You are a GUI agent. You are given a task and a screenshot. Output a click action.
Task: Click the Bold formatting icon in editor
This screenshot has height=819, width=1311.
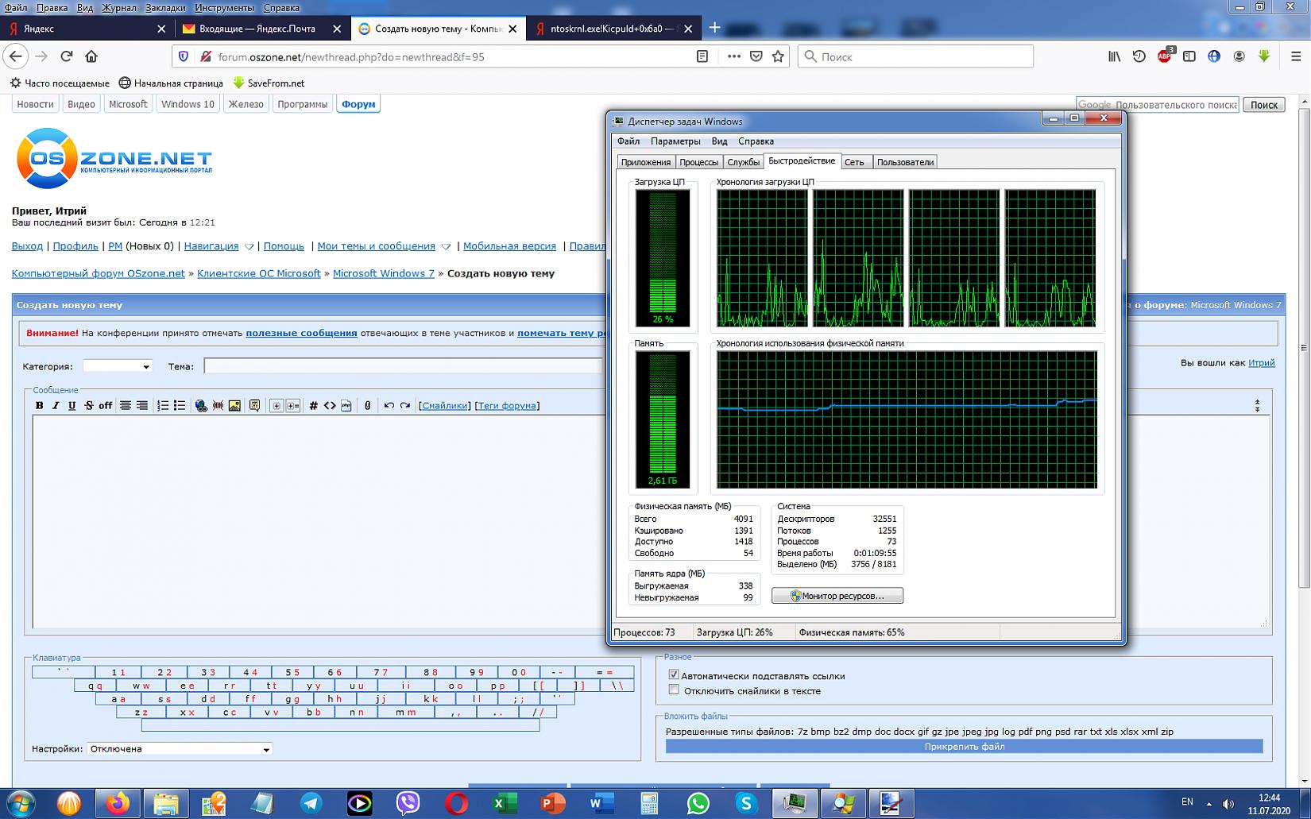pyautogui.click(x=39, y=406)
